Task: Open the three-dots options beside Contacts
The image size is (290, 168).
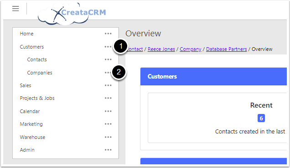Action: click(x=108, y=59)
